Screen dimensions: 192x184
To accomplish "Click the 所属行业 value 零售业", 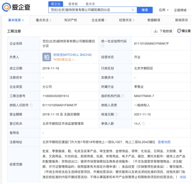I will click(x=139, y=87).
